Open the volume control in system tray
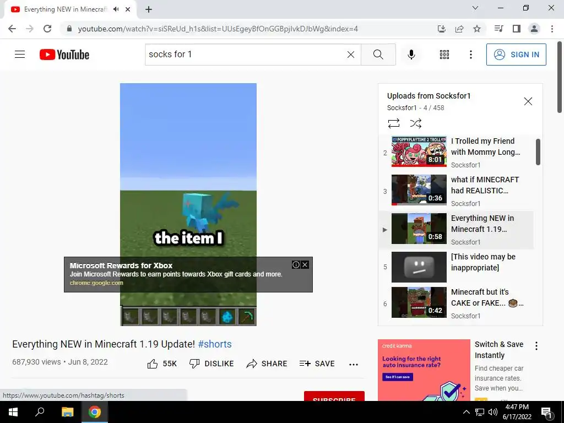The image size is (564, 423). pos(493,412)
